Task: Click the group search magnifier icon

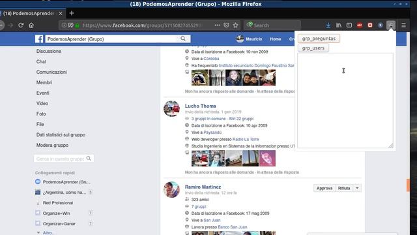Action: click(89, 159)
